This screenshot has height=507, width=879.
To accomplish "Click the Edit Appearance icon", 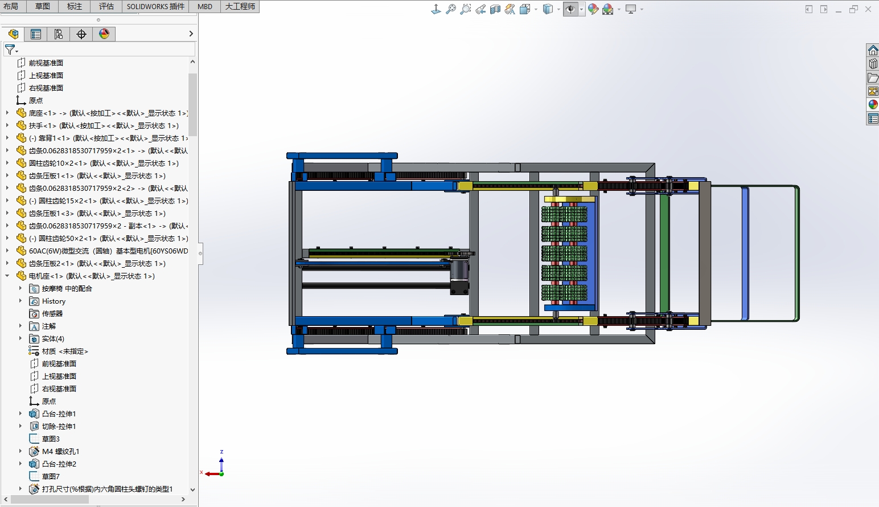I will tap(593, 9).
